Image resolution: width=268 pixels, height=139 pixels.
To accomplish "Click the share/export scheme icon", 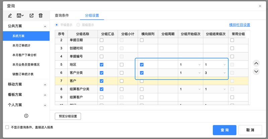I will [x=31, y=15].
